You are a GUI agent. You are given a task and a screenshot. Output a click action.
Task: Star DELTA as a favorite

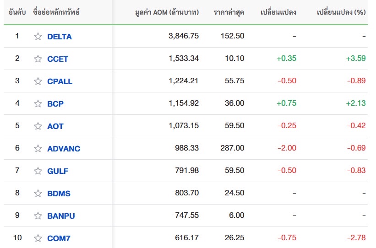tap(38, 37)
